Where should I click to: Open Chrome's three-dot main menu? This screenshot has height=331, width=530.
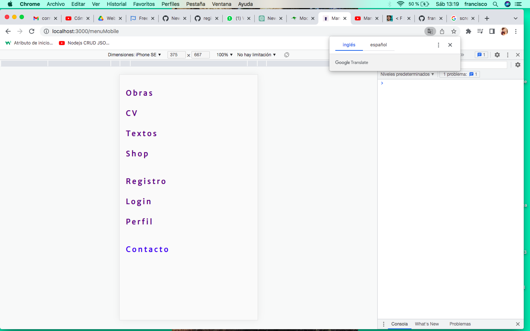516,31
